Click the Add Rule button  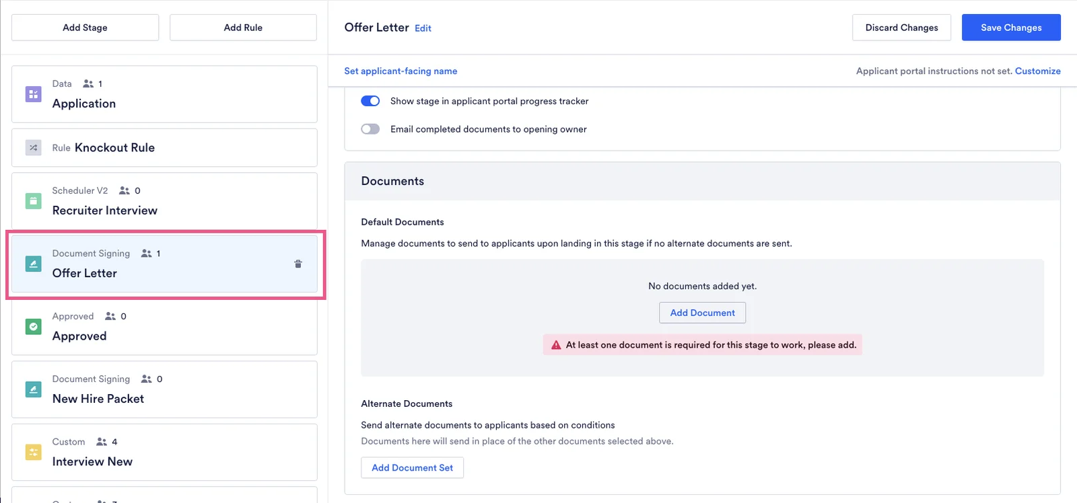coord(243,28)
